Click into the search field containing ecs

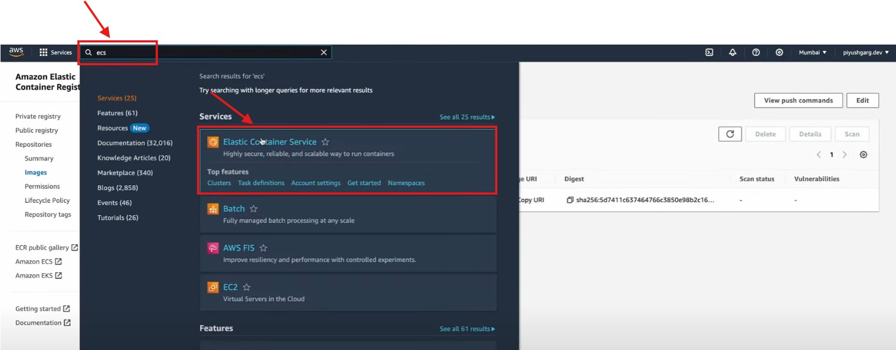(207, 53)
